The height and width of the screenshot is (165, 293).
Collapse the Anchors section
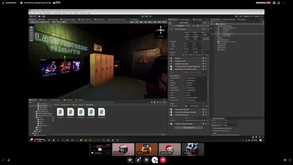click(169, 41)
